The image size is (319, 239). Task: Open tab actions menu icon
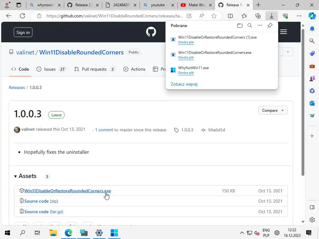coord(18,5)
